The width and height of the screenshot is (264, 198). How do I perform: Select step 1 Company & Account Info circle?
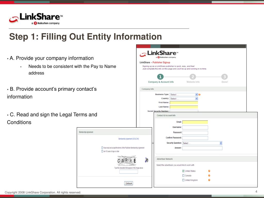click(x=160, y=77)
